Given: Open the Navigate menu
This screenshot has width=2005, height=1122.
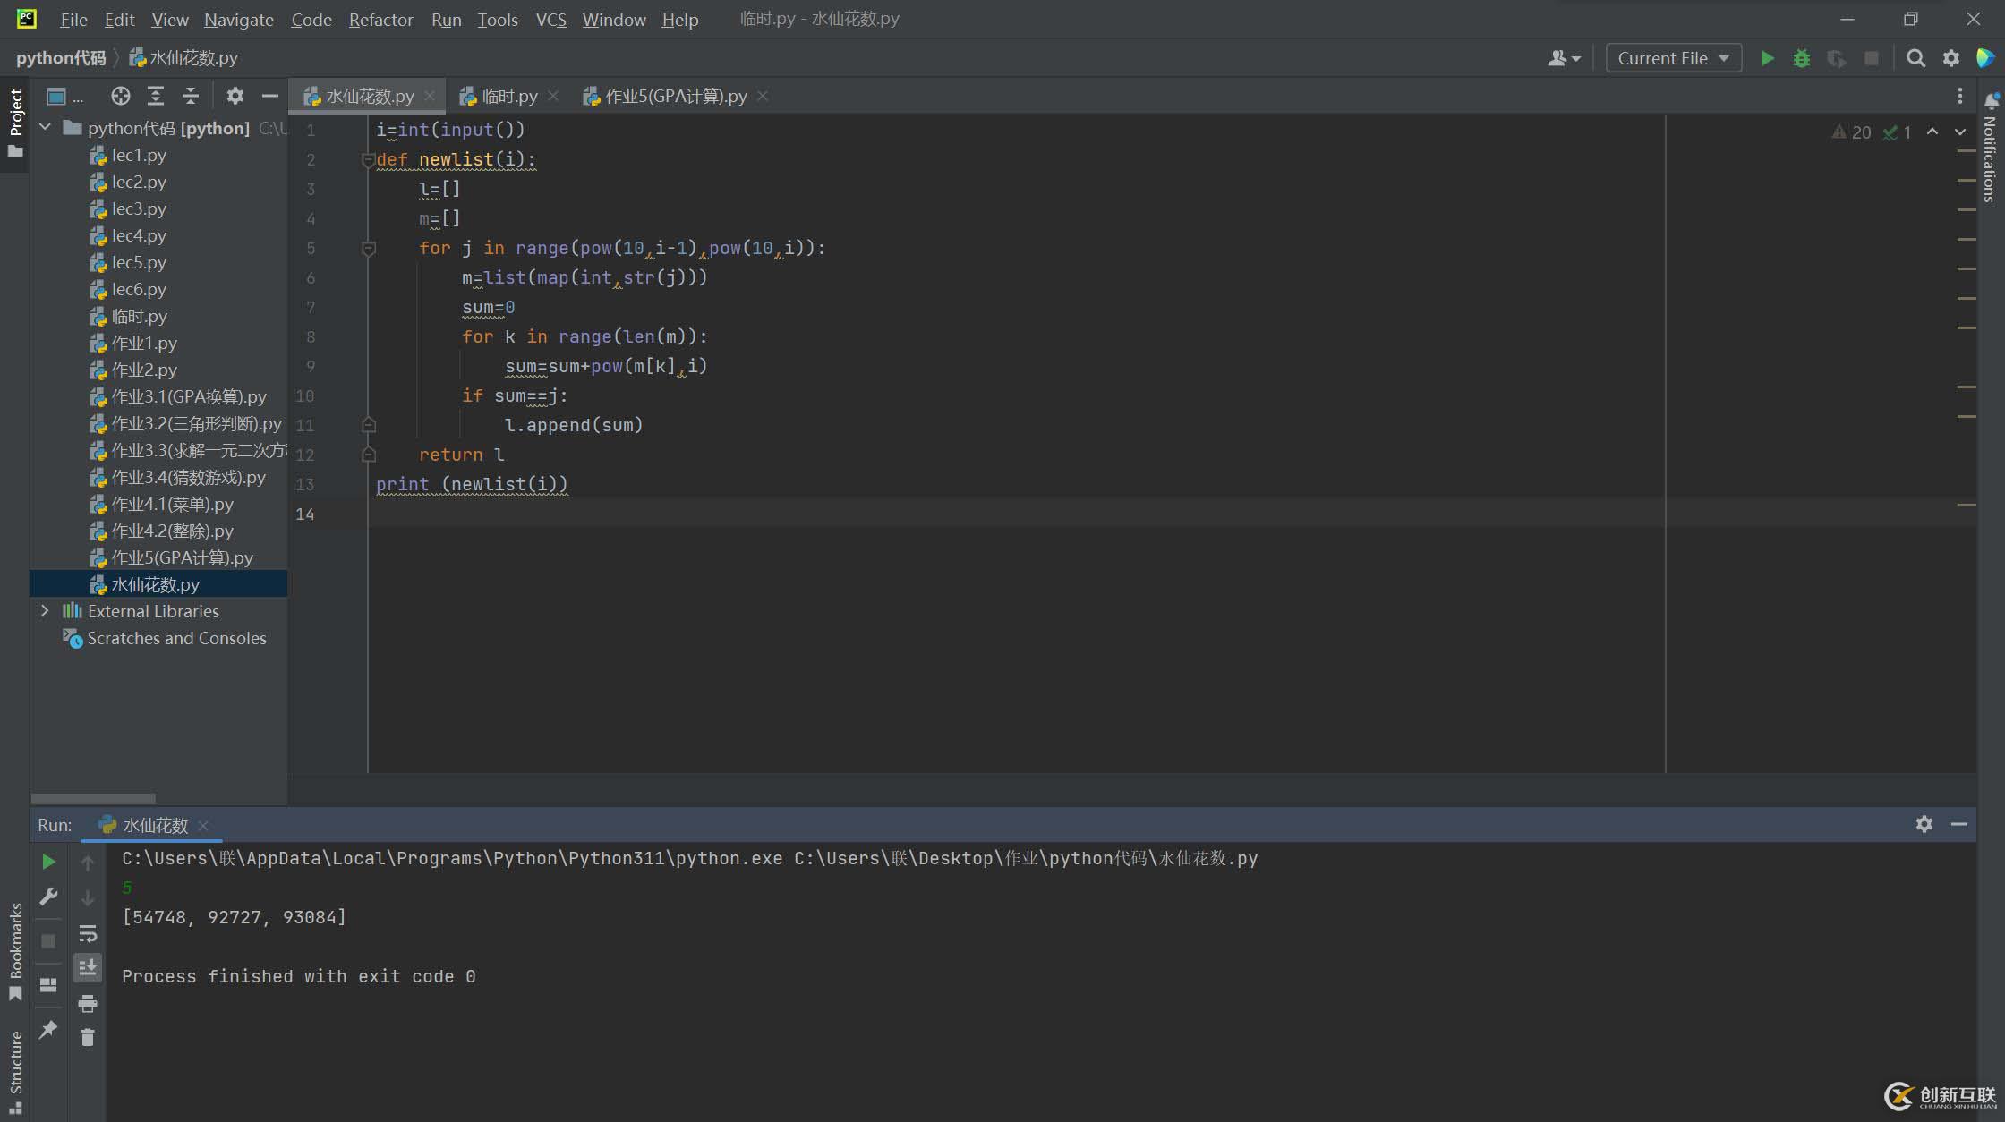Looking at the screenshot, I should coord(238,19).
